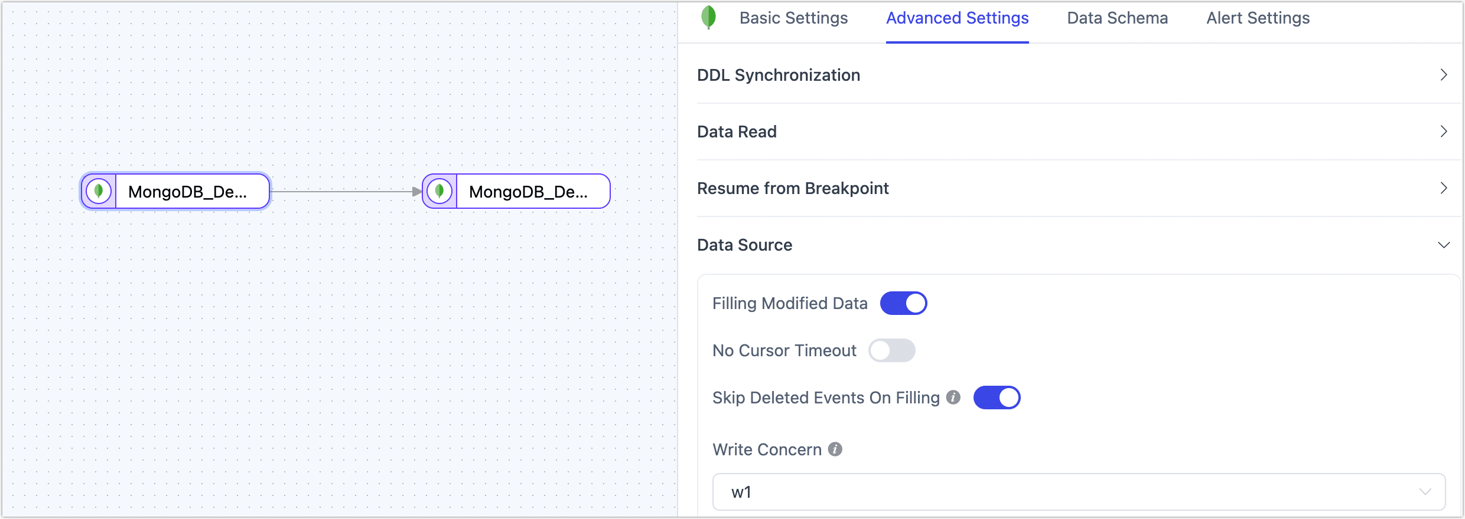The width and height of the screenshot is (1465, 519).
Task: Click the chevron beside Resume from Breakpoint
Action: pos(1444,188)
